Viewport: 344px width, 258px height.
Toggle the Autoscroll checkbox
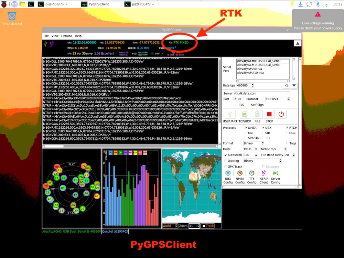(x=226, y=155)
